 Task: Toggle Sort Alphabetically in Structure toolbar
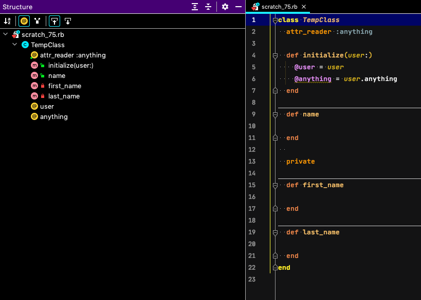(7, 21)
